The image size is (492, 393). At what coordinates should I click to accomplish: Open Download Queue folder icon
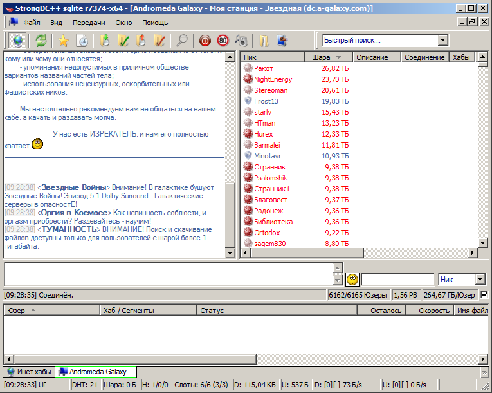105,41
